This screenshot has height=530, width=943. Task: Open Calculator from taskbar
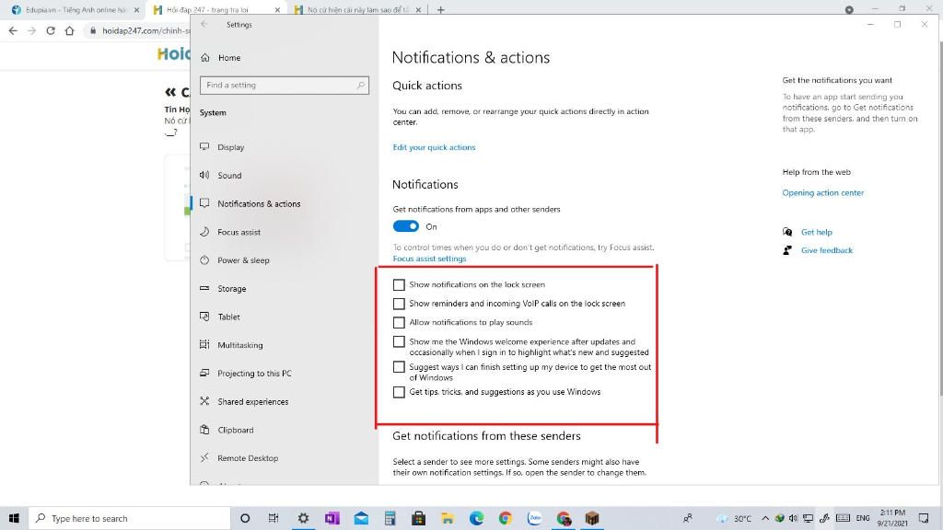click(x=390, y=518)
